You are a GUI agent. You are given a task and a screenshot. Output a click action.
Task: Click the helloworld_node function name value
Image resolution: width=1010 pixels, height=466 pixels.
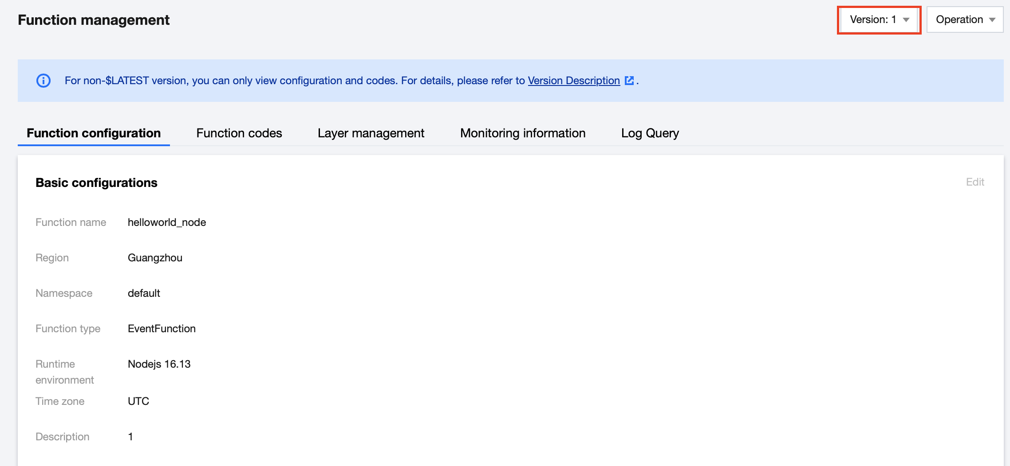167,222
